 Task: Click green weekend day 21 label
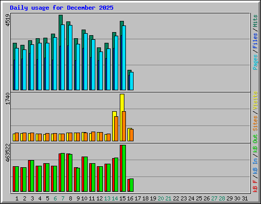click(168, 198)
